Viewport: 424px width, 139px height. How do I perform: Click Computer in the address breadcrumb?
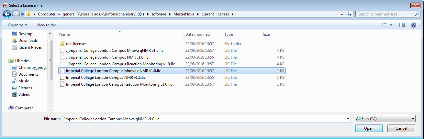tap(46, 14)
